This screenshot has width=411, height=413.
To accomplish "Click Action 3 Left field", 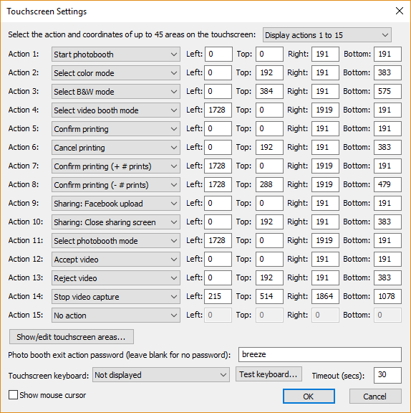I will pos(218,91).
